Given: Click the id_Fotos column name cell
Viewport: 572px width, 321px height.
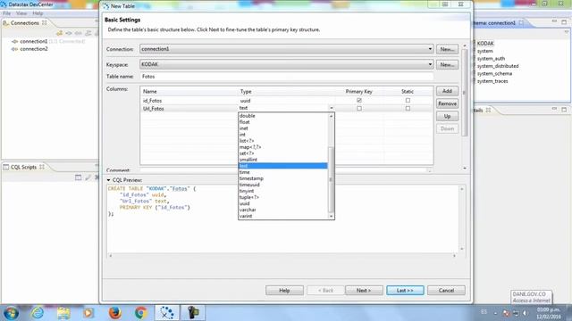Looking at the screenshot, I should click(189, 101).
